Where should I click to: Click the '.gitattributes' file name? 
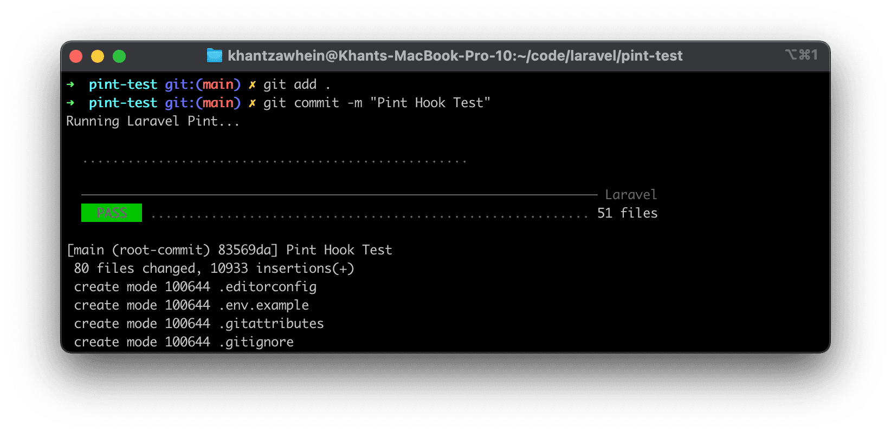[272, 324]
